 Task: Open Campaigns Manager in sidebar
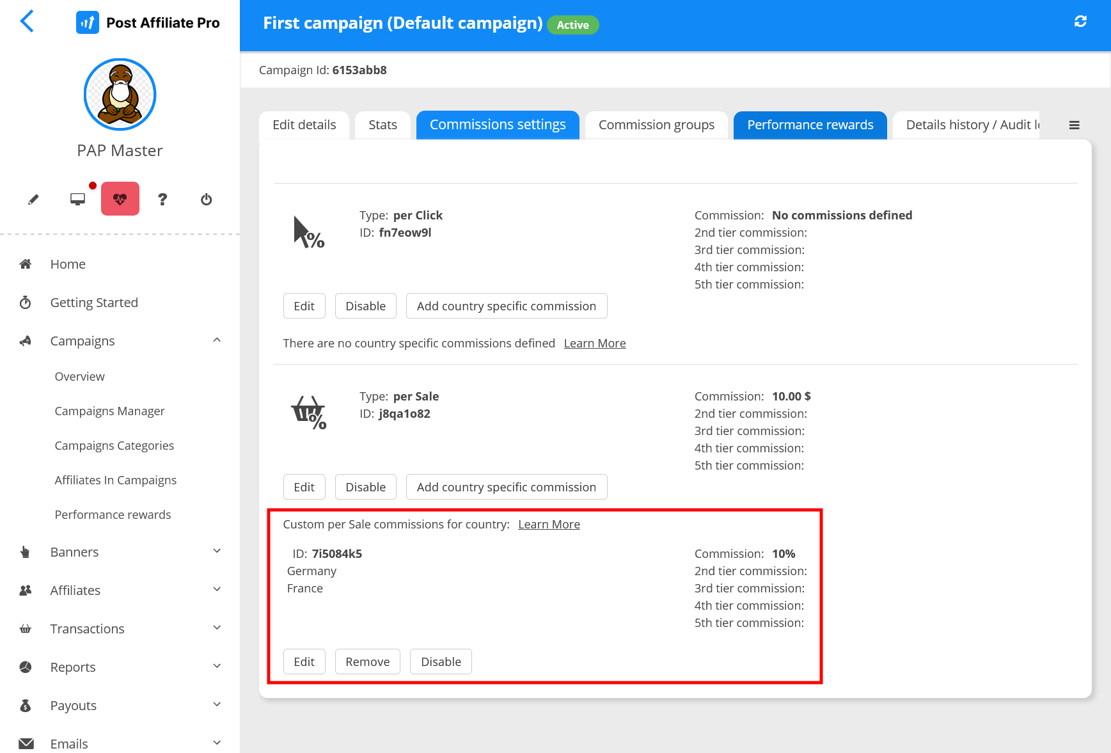tap(109, 411)
